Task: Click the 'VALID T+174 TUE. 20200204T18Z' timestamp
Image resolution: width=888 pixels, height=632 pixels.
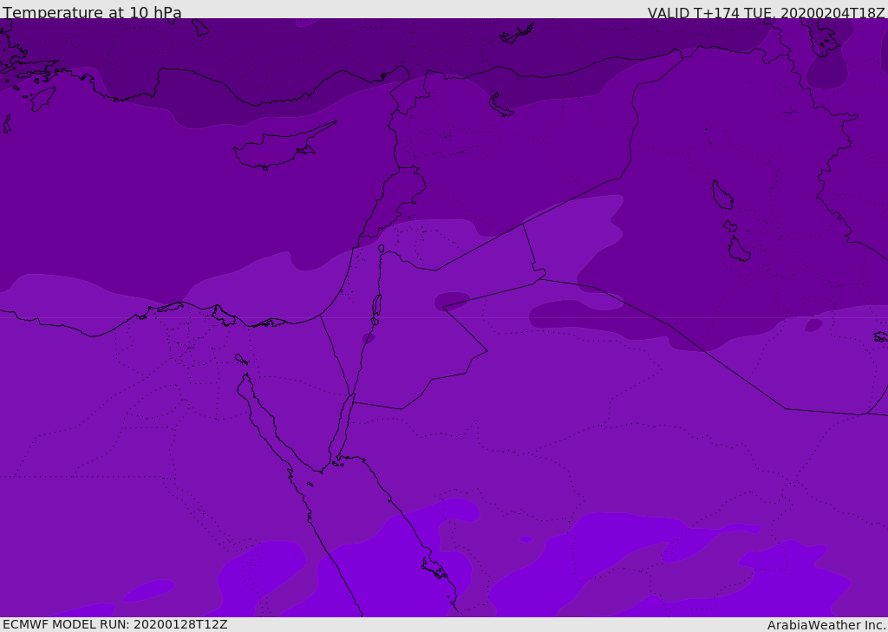Action: click(x=767, y=13)
